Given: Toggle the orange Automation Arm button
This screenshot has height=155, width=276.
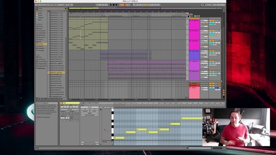Looking at the screenshot, I should click(x=122, y=5).
